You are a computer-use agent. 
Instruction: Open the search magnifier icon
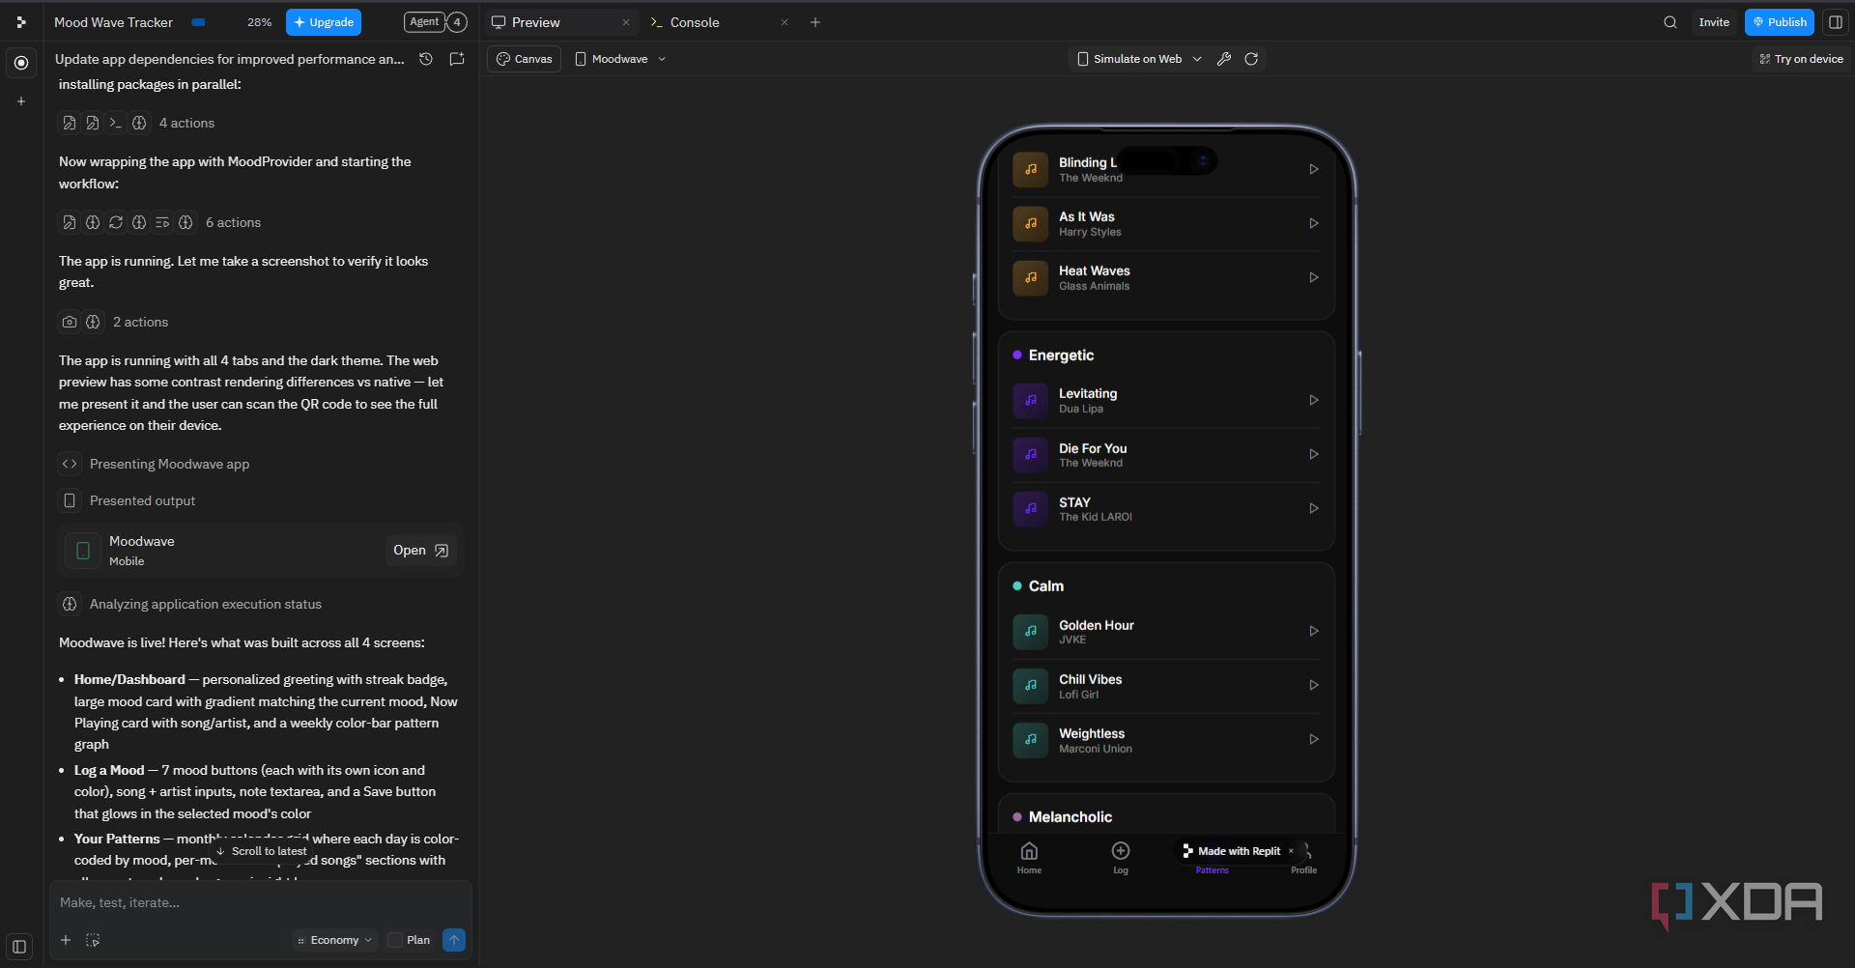(x=1669, y=22)
